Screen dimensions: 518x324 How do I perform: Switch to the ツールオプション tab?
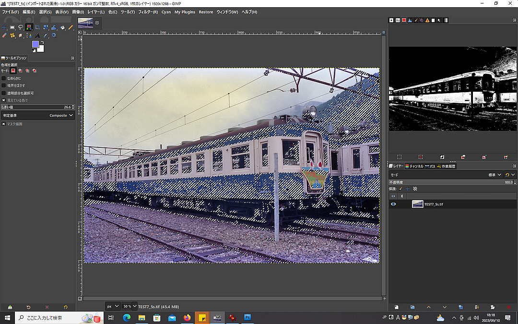pos(14,58)
